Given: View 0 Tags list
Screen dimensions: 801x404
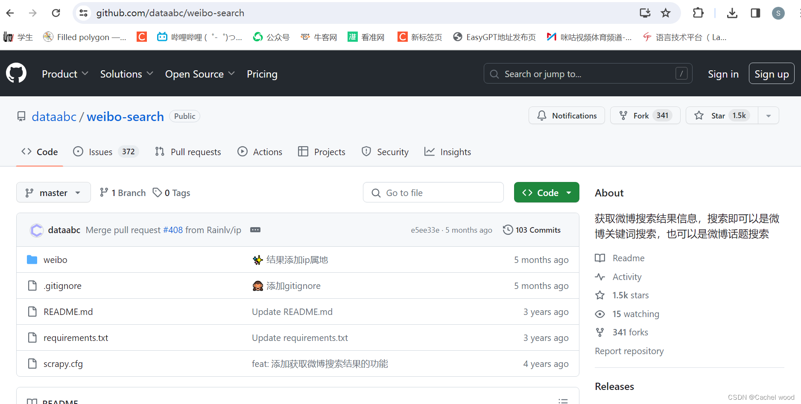Looking at the screenshot, I should click(172, 193).
